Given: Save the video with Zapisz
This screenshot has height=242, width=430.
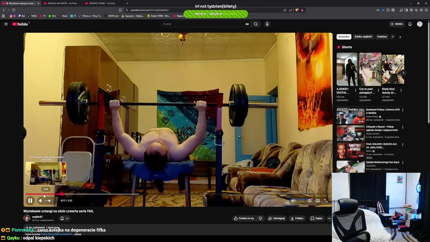Looking at the screenshot, I should click(316, 218).
